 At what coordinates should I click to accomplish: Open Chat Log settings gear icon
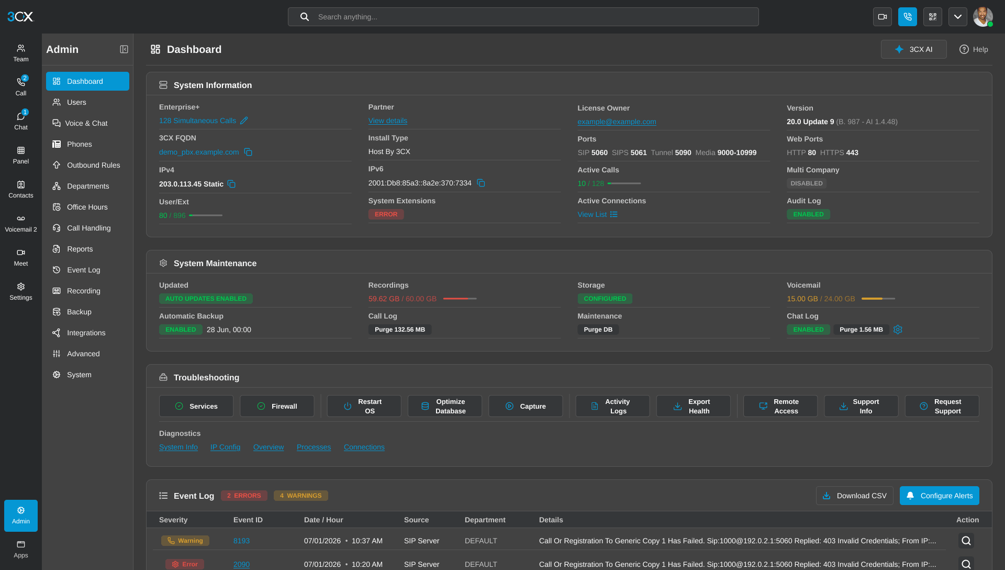(x=898, y=330)
